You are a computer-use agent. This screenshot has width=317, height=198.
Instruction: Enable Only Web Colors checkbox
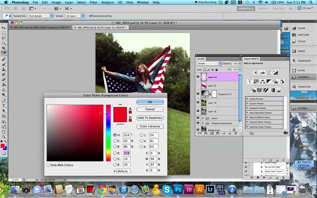48,165
